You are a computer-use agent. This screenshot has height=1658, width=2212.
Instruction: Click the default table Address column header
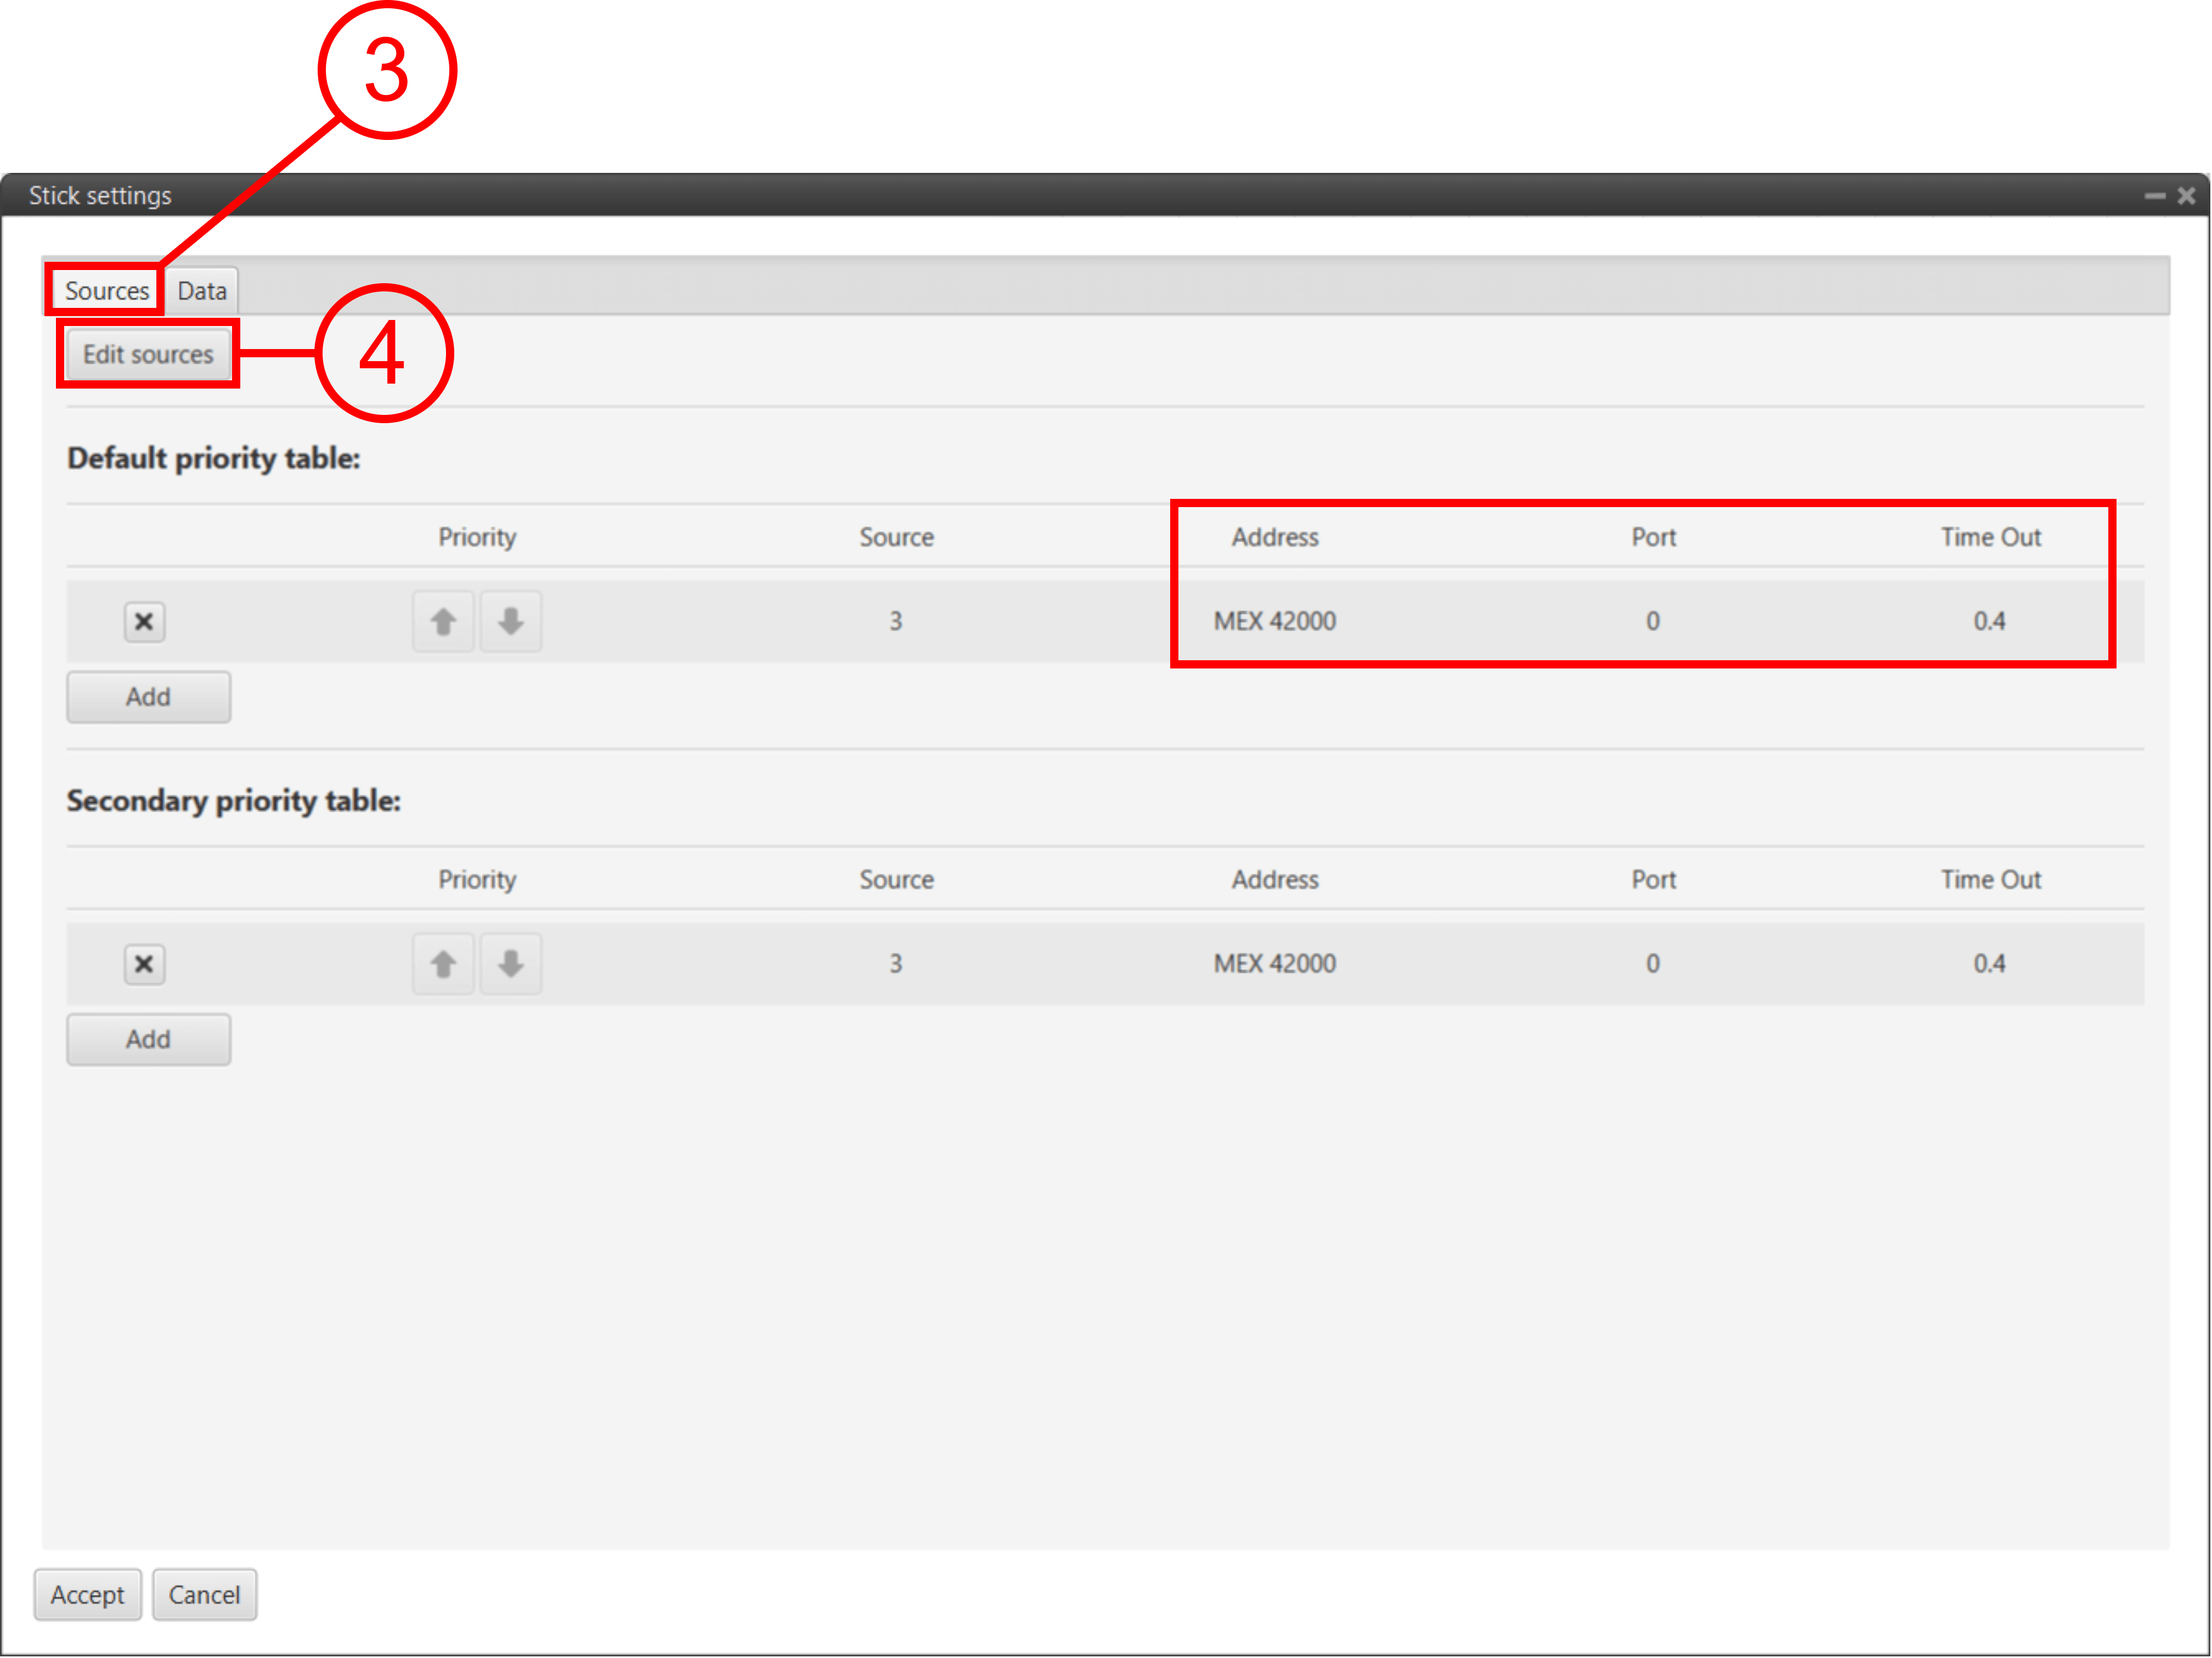point(1274,537)
